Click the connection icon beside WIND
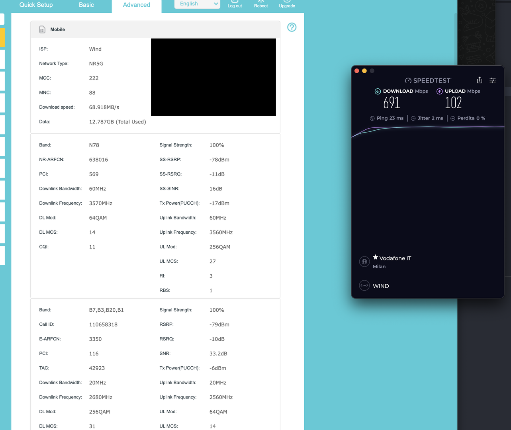The height and width of the screenshot is (430, 511). click(364, 285)
